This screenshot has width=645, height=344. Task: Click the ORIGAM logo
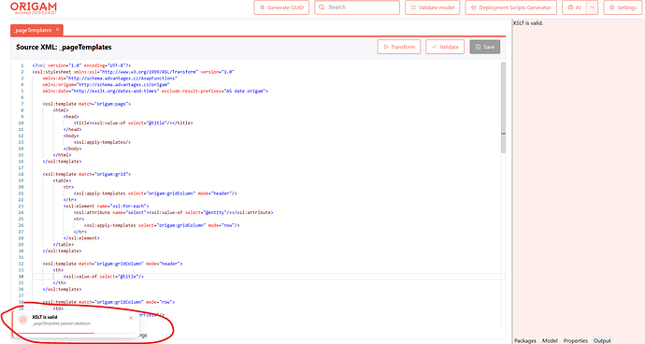(34, 7)
